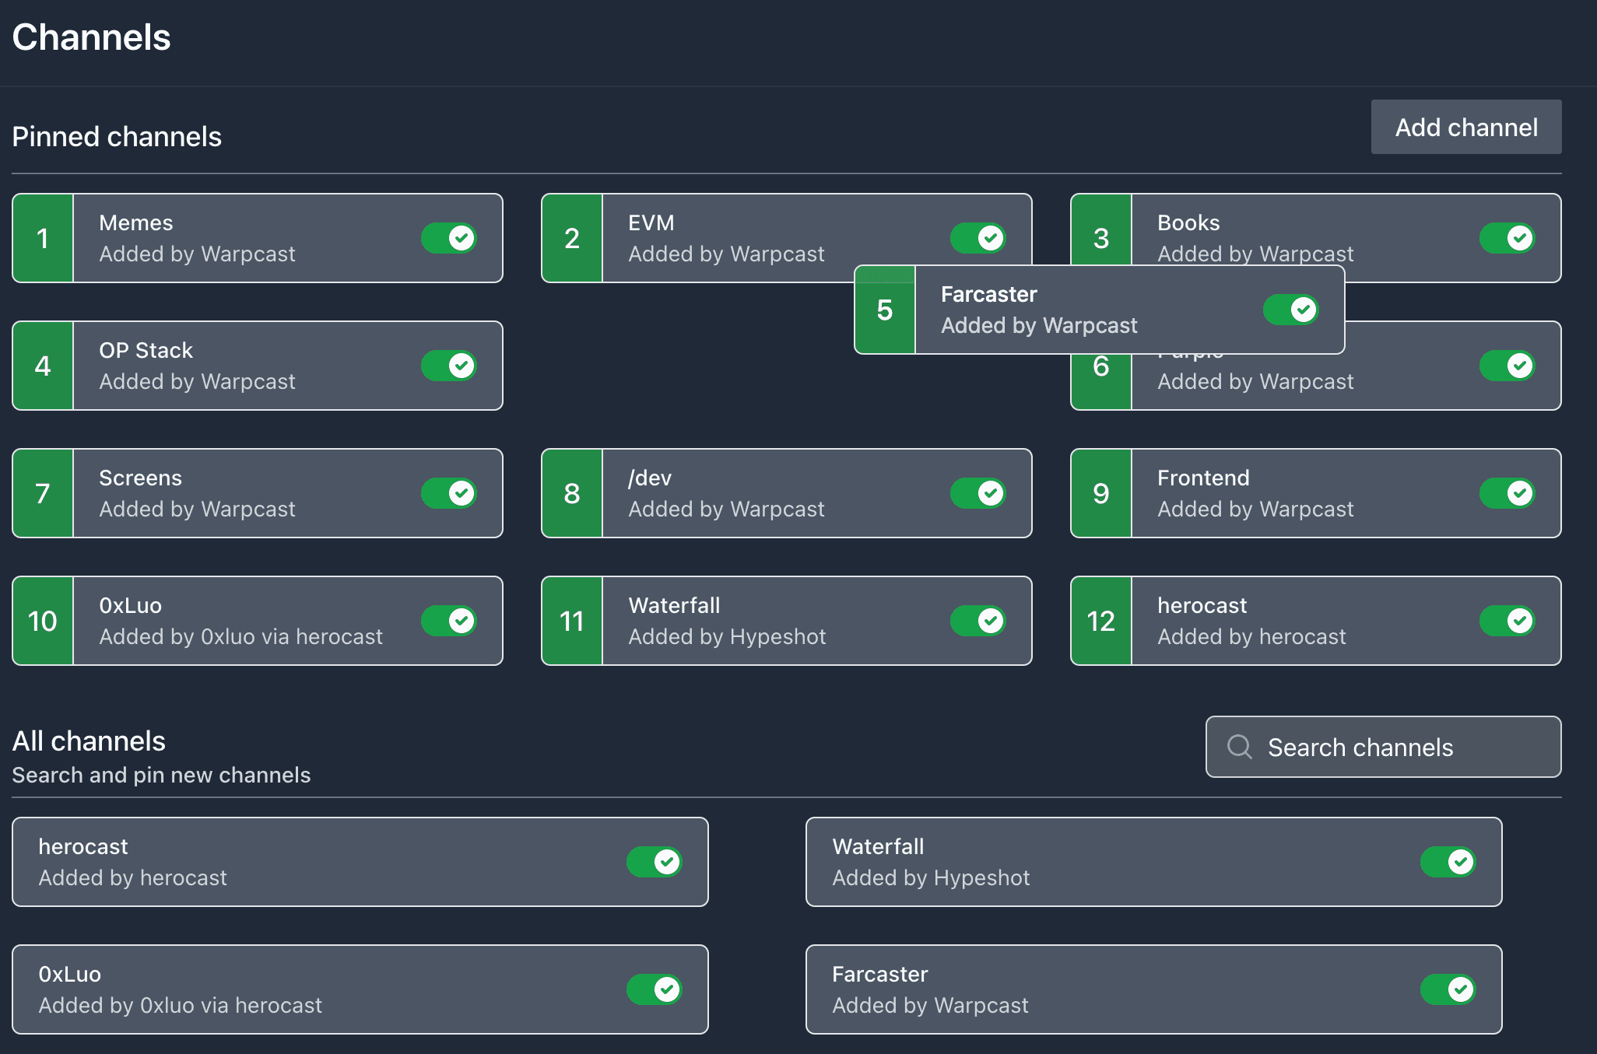Toggle the pinned 0xLuo channel number 10
Viewport: 1597px width, 1054px height.
click(449, 621)
